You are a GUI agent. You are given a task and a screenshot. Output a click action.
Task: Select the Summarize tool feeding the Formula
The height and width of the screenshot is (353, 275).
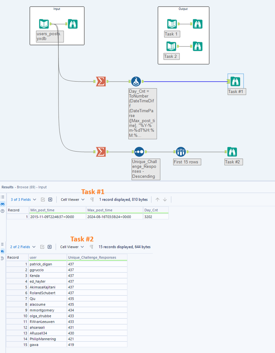tap(101, 82)
